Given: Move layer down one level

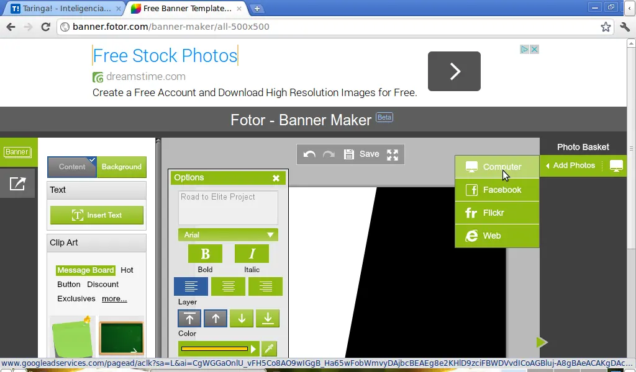Looking at the screenshot, I should [x=242, y=319].
